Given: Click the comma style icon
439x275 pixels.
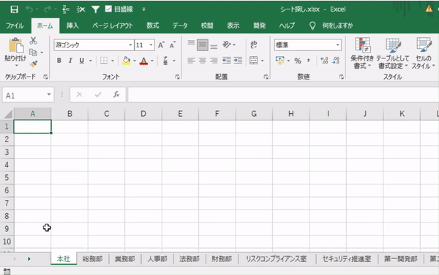Looking at the screenshot, I should 309,61.
